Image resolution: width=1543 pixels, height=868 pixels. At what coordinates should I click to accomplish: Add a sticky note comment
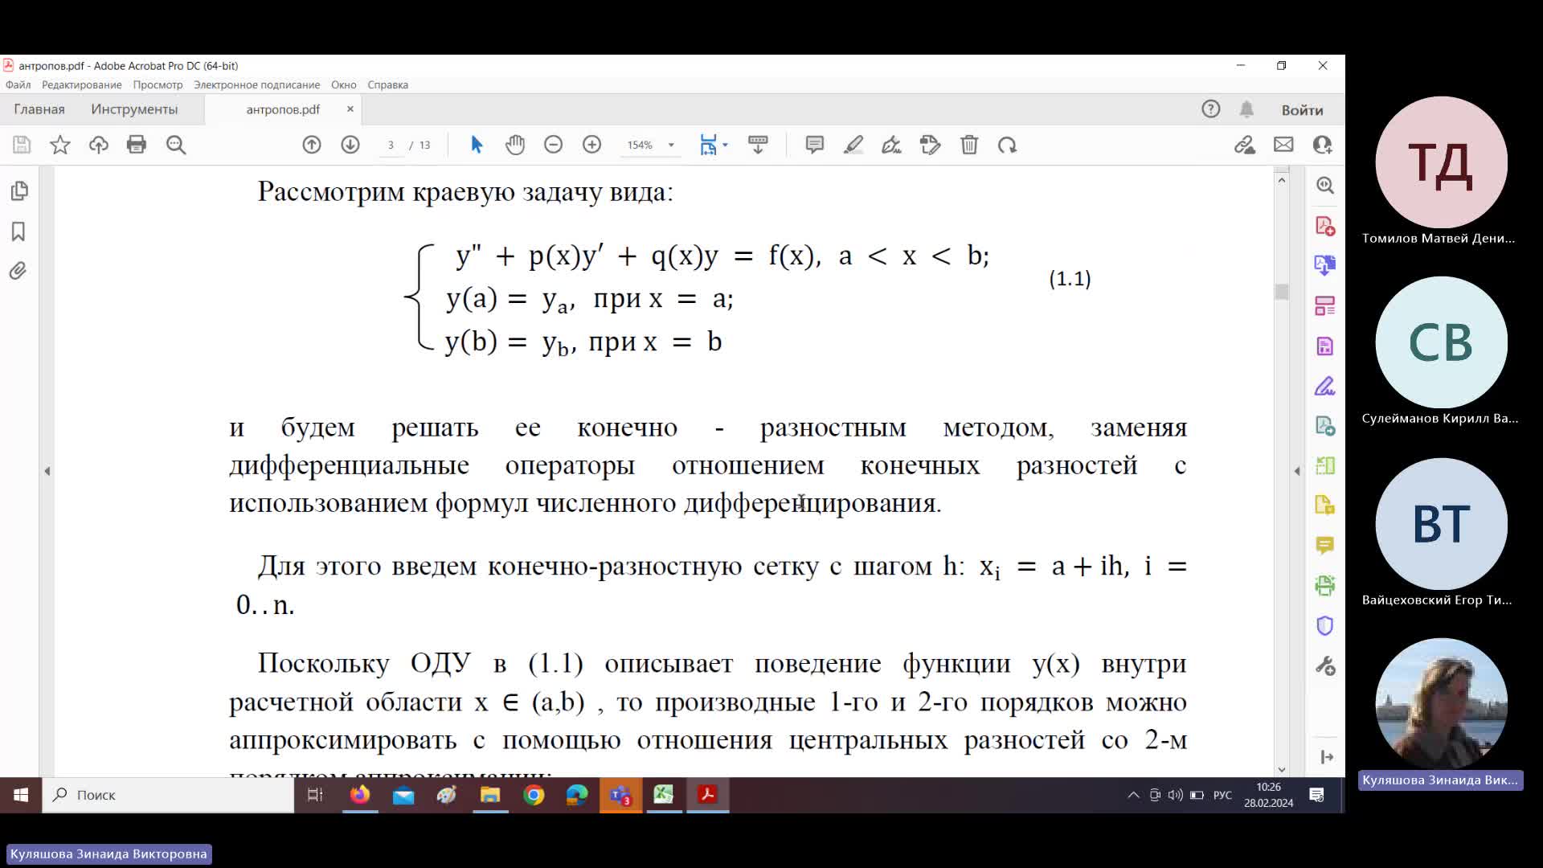click(x=815, y=145)
